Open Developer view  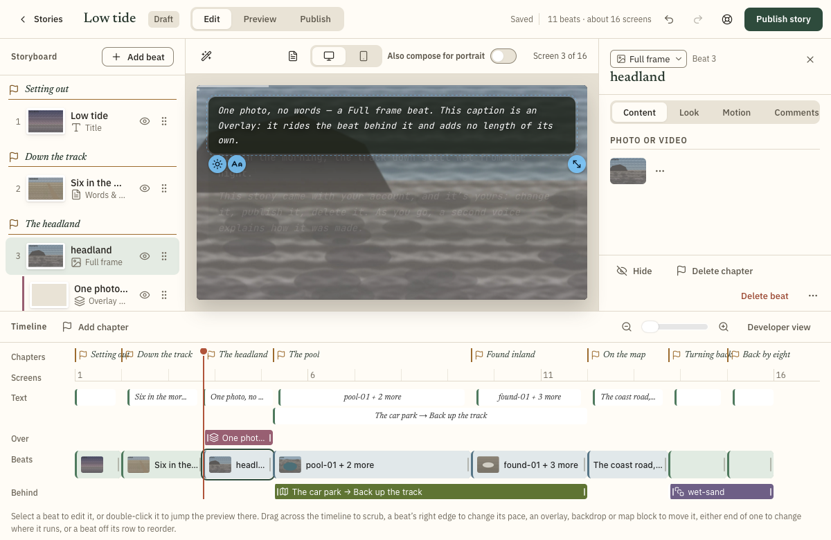[778, 327]
